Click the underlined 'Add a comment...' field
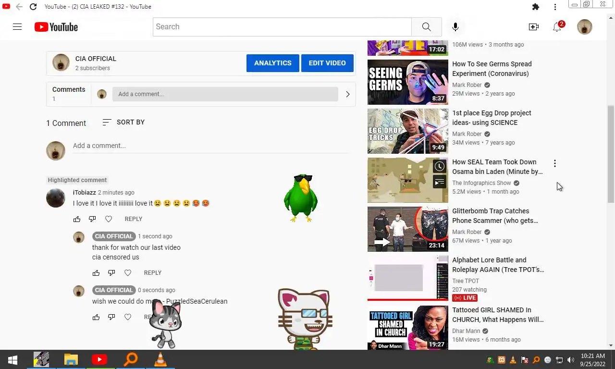 click(210, 146)
